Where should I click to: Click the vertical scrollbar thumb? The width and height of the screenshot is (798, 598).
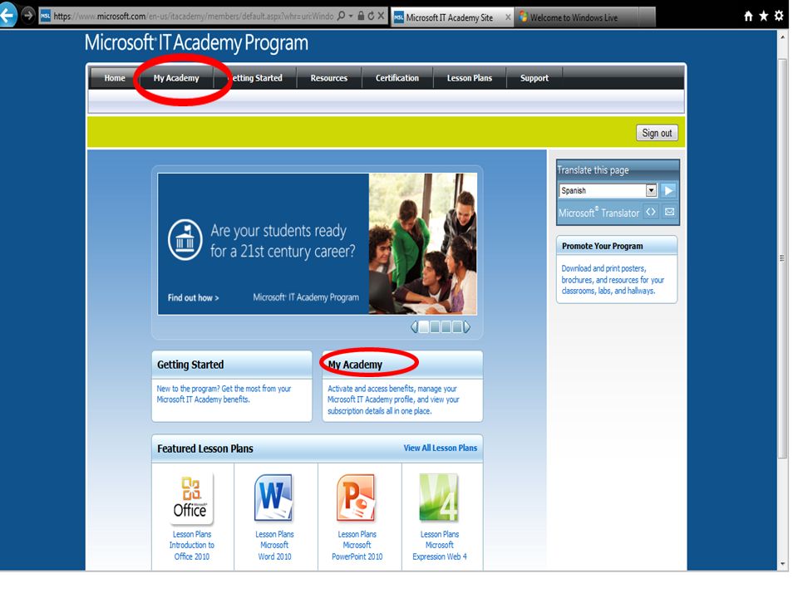(783, 259)
